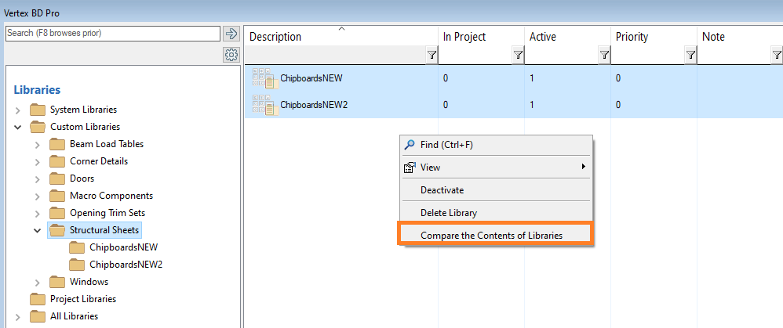Click the search arrow button beside search box

tap(231, 34)
